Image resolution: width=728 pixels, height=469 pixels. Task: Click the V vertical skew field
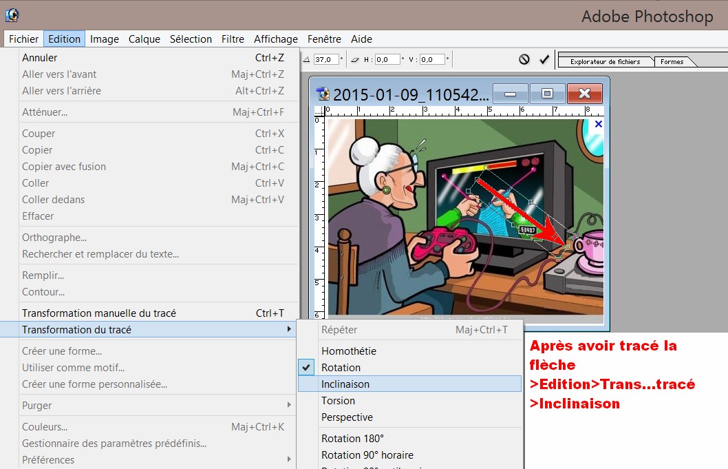432,59
